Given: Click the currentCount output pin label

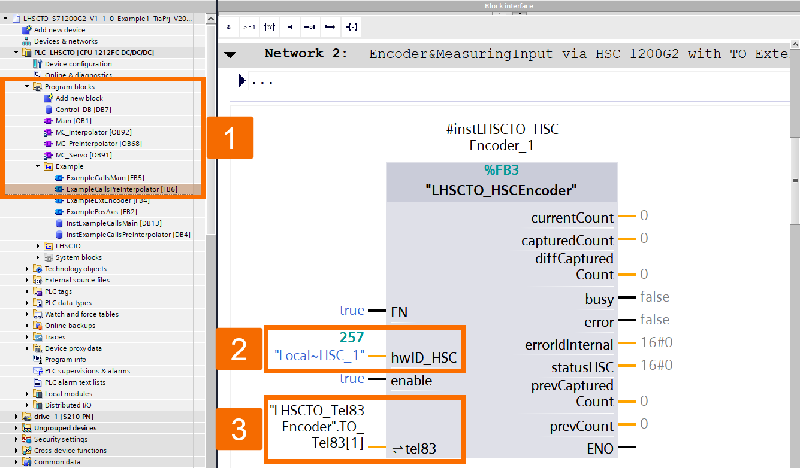Looking at the screenshot, I should 572,218.
